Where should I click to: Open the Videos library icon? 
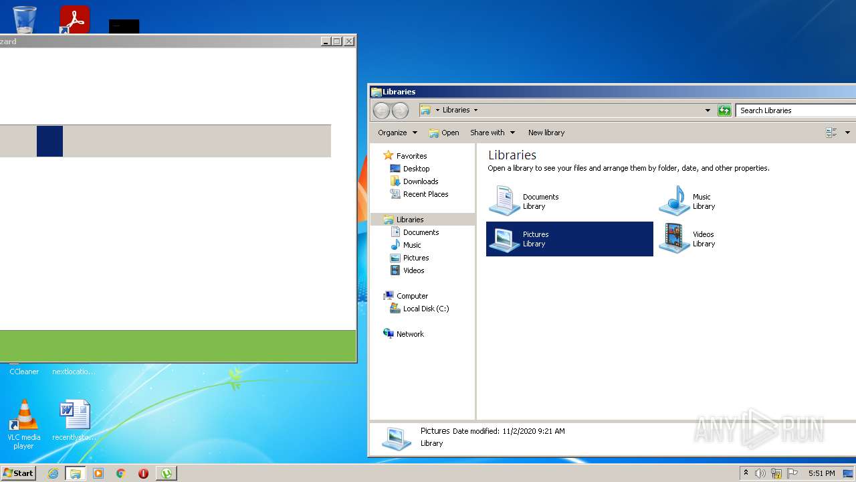674,238
